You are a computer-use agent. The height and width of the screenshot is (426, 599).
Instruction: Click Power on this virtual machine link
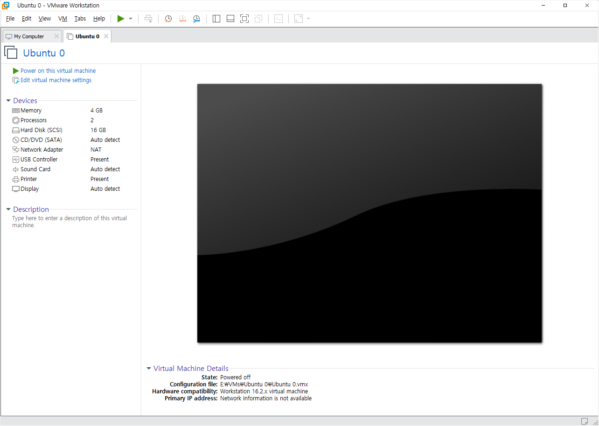[58, 71]
